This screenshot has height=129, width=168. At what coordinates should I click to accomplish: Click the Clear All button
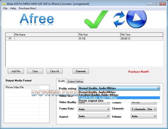click(x=55, y=71)
